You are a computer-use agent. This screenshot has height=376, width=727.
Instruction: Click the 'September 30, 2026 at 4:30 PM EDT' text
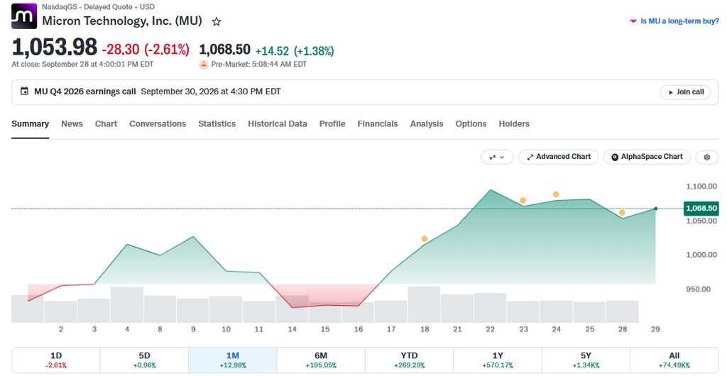[210, 92]
